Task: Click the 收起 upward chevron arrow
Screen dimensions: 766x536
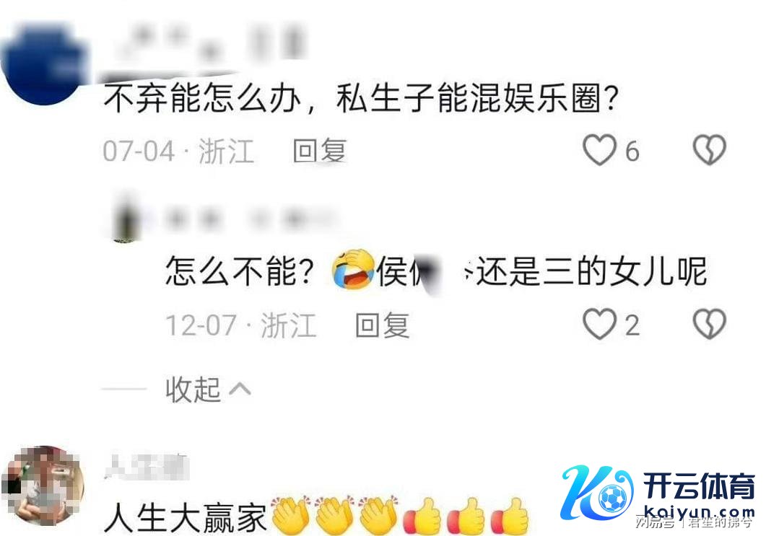Action: [x=240, y=389]
